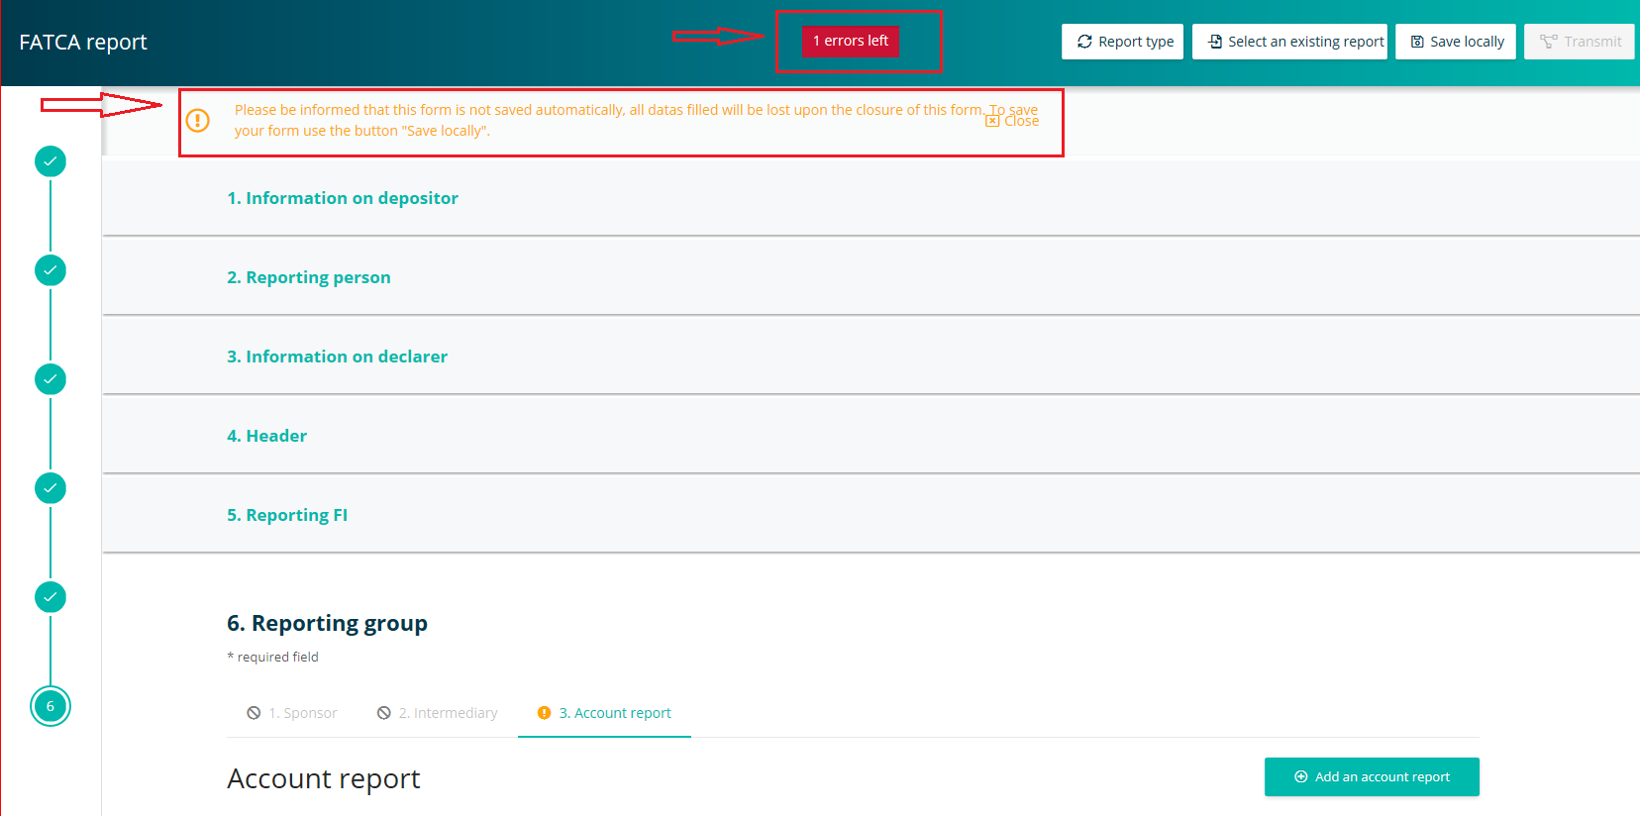Click the plus icon on Add an account report

[1301, 777]
